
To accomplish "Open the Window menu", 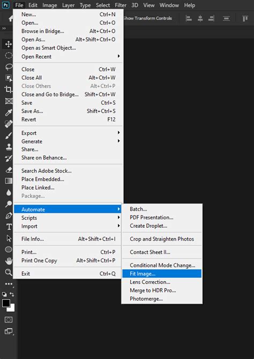I will [x=169, y=5].
